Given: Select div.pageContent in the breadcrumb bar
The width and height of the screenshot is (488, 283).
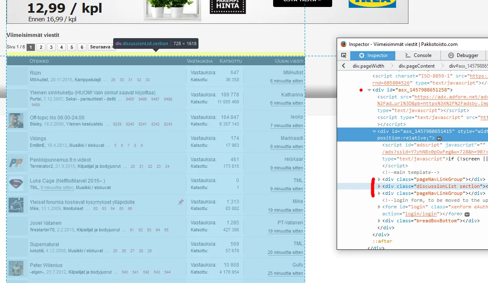Looking at the screenshot, I should click(416, 66).
